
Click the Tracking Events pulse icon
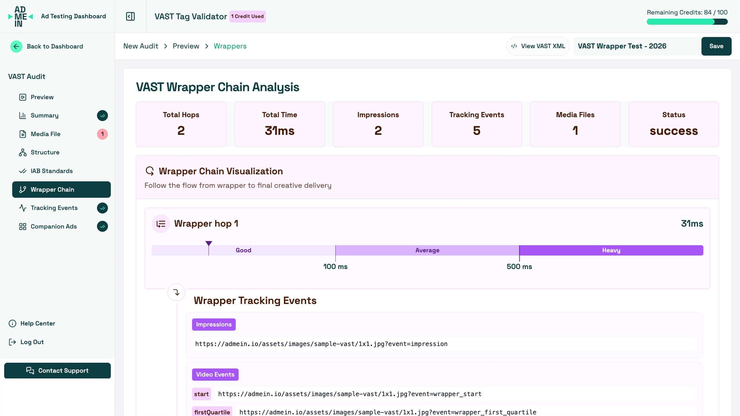pos(22,208)
